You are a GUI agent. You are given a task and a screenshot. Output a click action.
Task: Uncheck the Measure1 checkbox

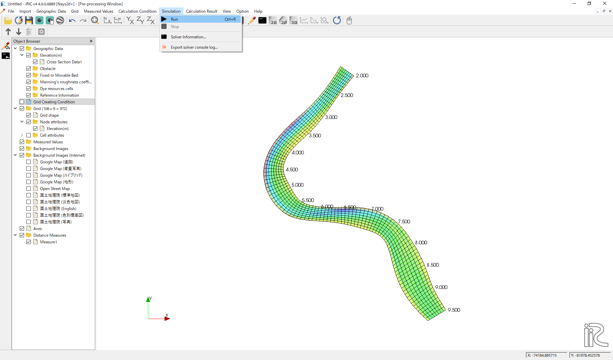tap(29, 242)
